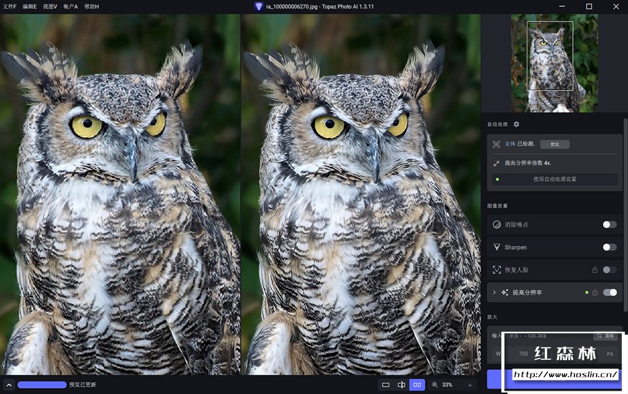Open the 视图V menu

pos(50,7)
